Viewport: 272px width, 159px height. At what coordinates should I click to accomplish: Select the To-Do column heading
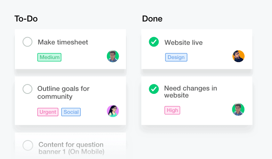click(x=26, y=19)
